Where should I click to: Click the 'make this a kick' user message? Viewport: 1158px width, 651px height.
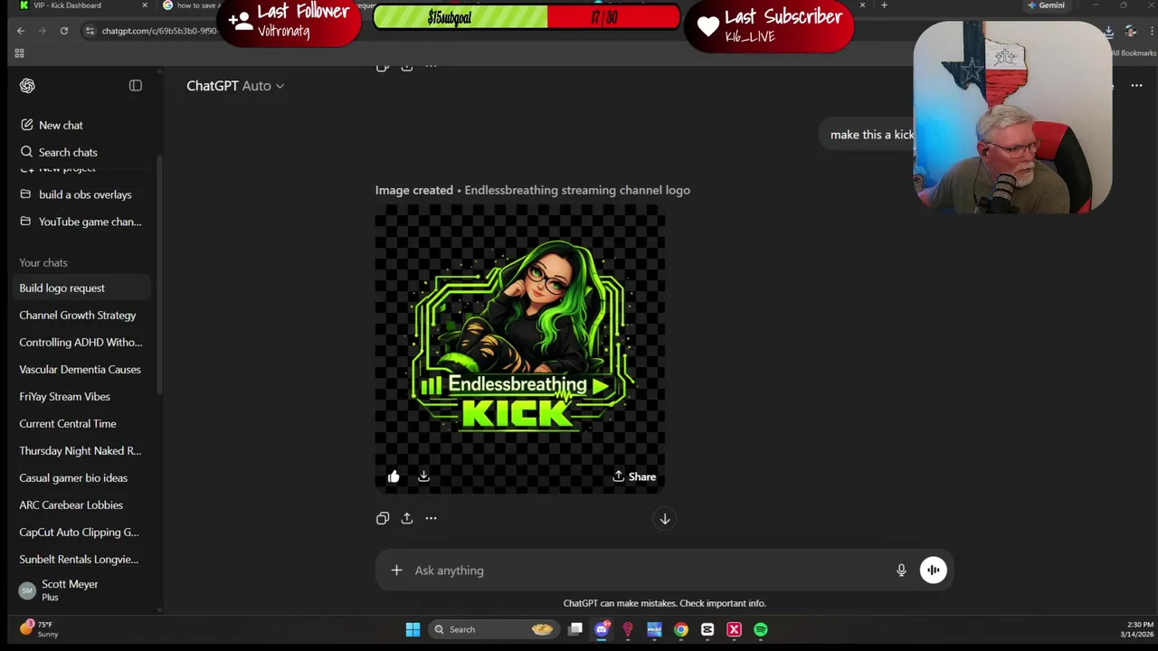pos(872,135)
